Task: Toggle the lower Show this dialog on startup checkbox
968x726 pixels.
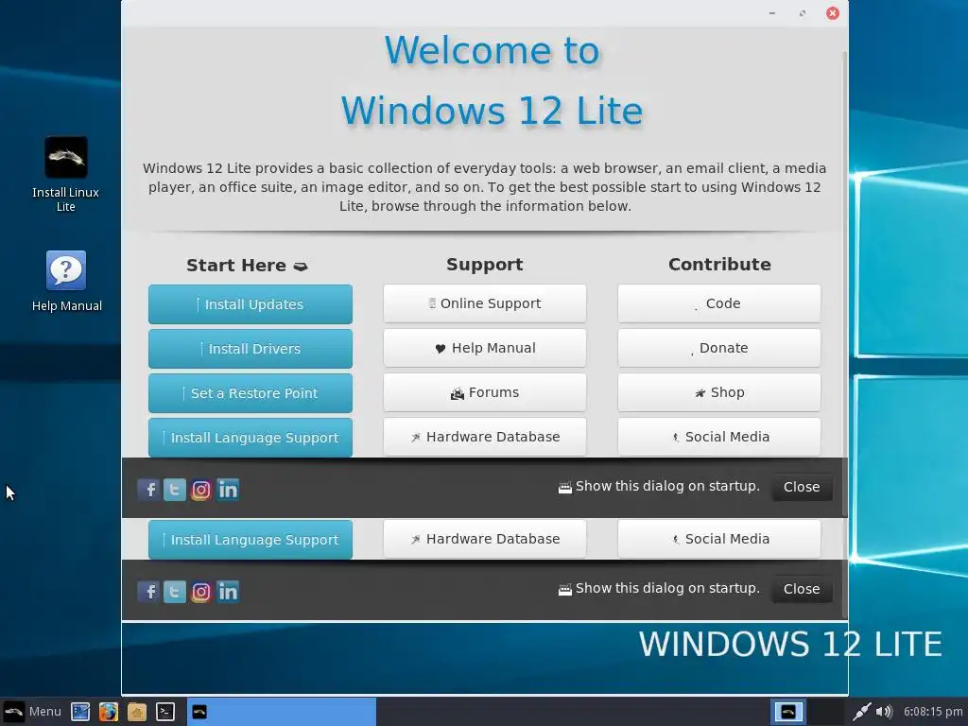Action: point(565,590)
